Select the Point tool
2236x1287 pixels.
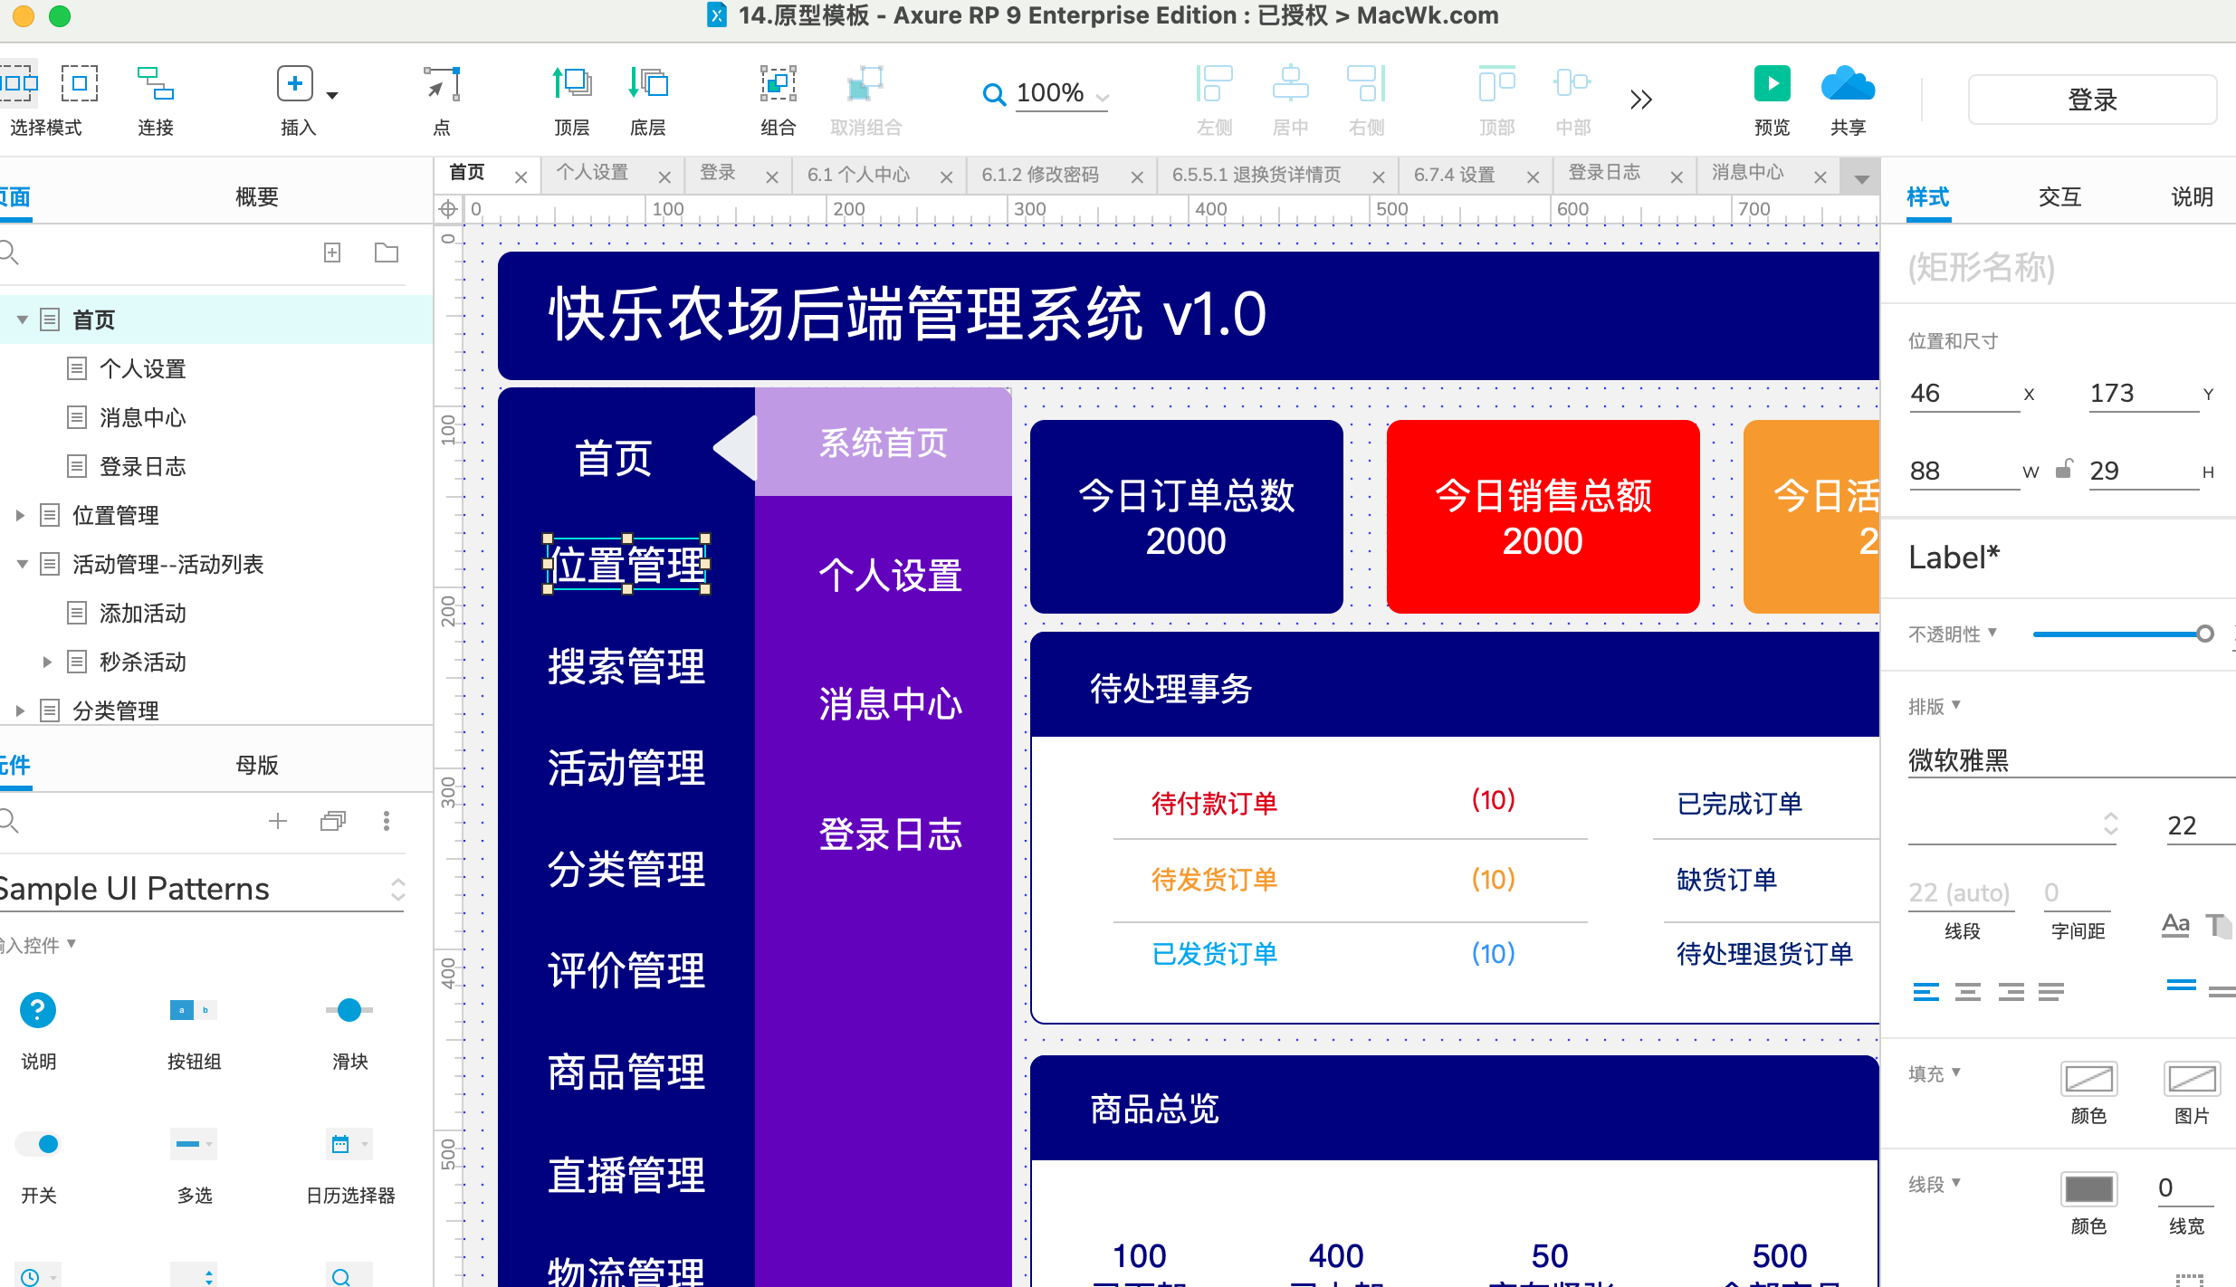point(442,84)
